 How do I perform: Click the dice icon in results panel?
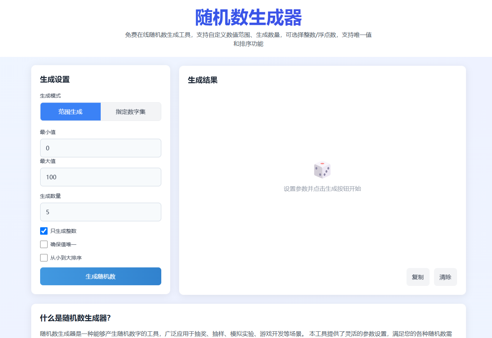click(322, 170)
